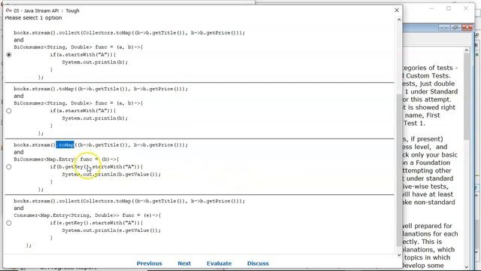The height and width of the screenshot is (271, 481).
Task: Select the fourth option radio button with Consumer<Map.Entry<String, Double>>
Action: [9, 223]
